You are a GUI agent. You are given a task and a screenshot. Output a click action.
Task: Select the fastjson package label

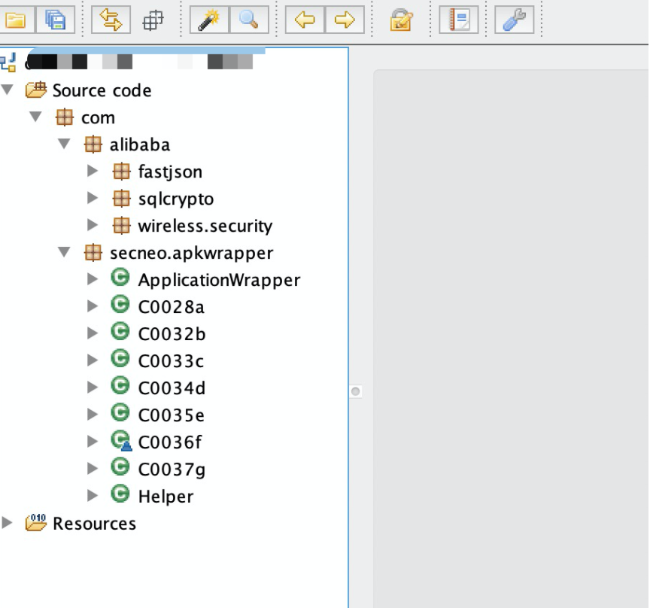click(x=170, y=172)
